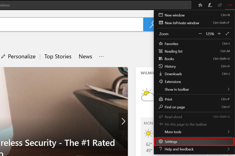
Task: Click the Find on page magnifier icon
Action: point(161,107)
